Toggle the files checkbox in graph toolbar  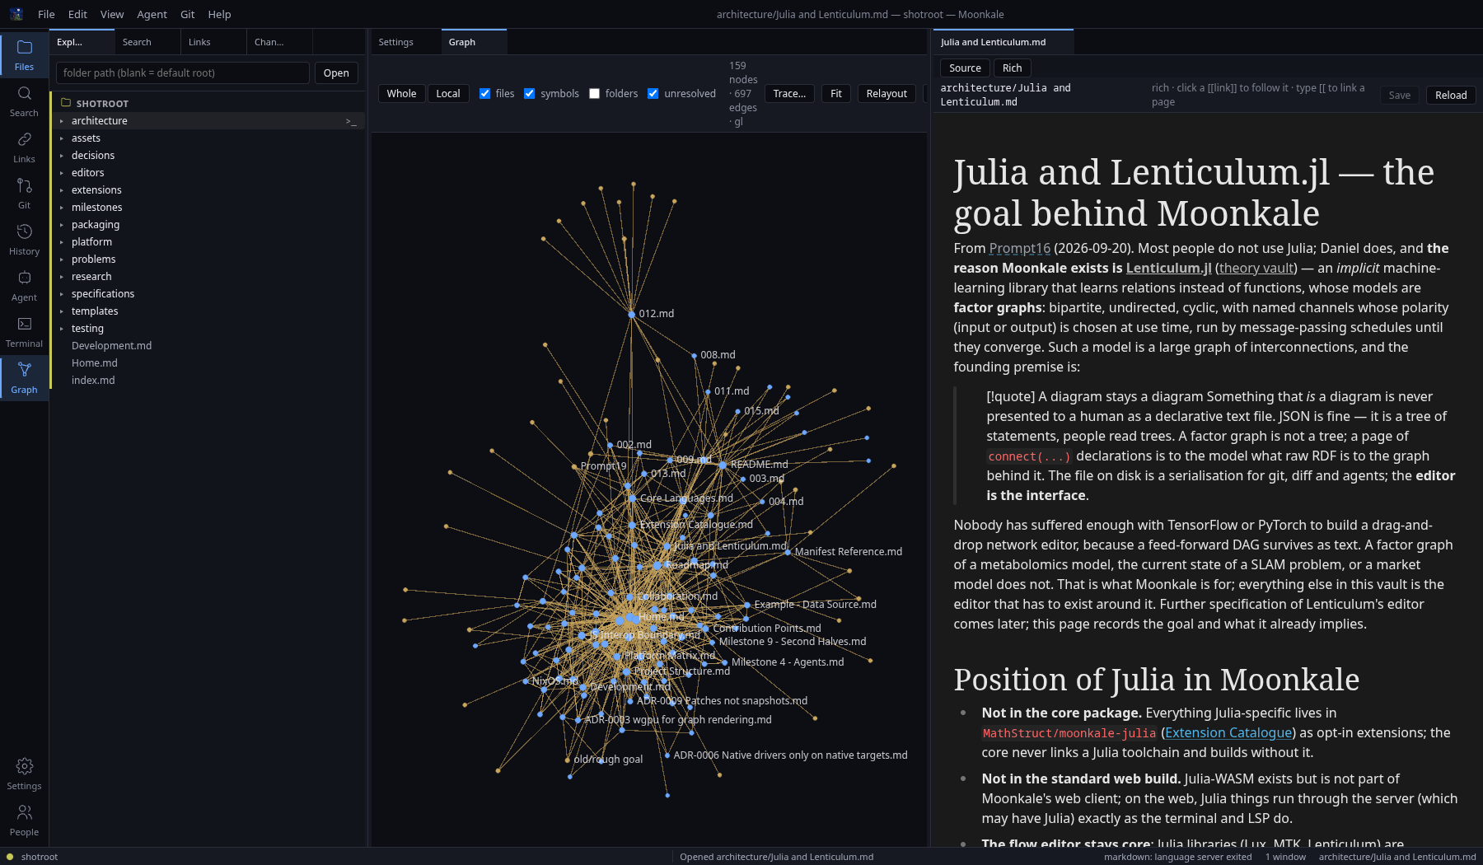(x=484, y=94)
